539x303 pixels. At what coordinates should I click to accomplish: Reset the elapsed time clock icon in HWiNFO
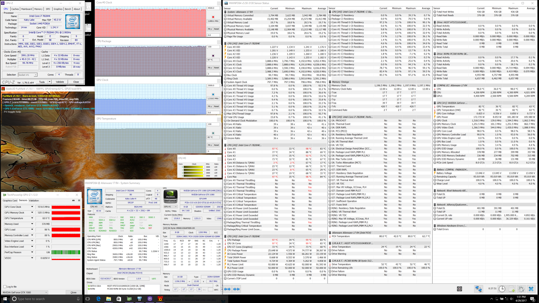502,289
